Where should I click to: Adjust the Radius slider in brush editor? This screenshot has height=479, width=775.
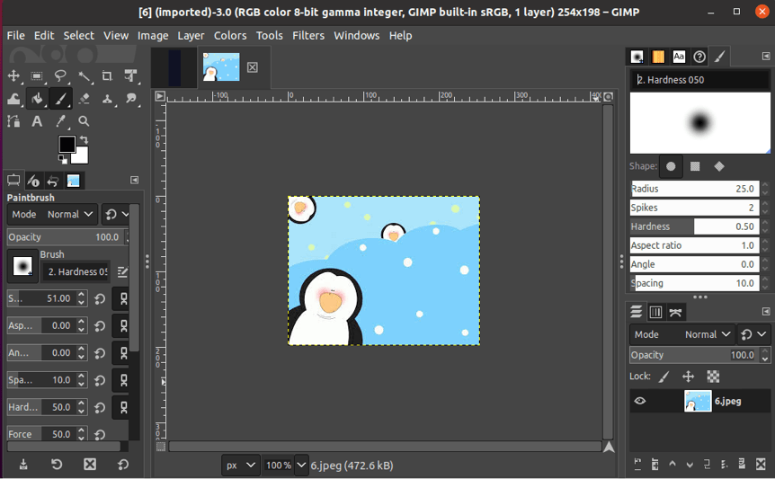pos(695,189)
